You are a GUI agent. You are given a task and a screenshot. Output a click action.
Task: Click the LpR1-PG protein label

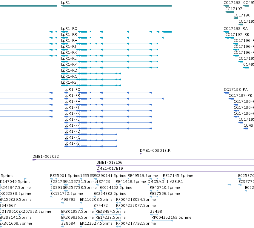point(72,137)
